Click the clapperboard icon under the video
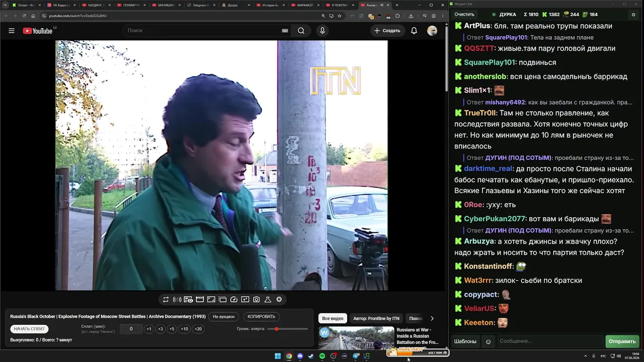 coord(200,300)
